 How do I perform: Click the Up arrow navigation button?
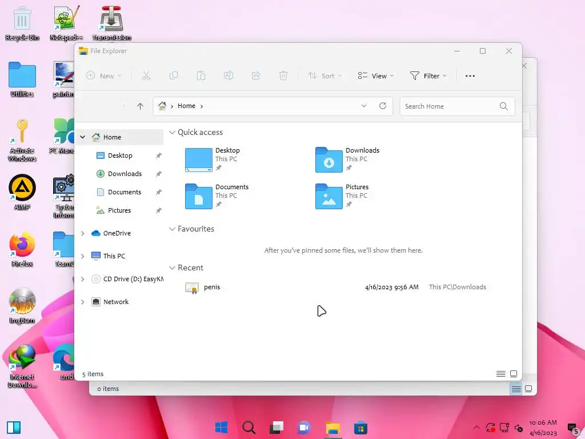140,106
